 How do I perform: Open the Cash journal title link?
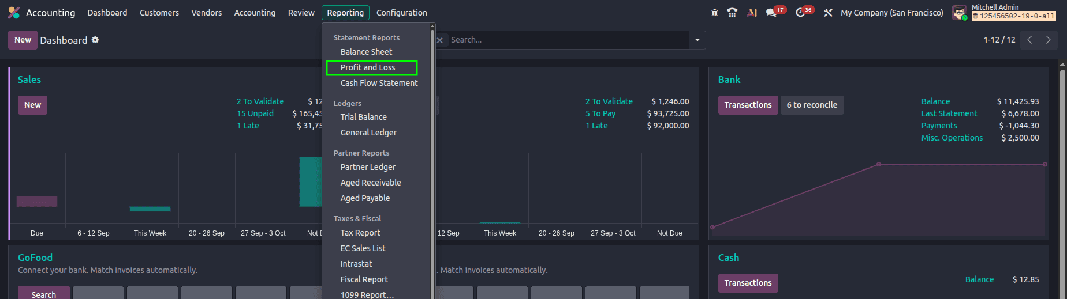[x=729, y=258]
